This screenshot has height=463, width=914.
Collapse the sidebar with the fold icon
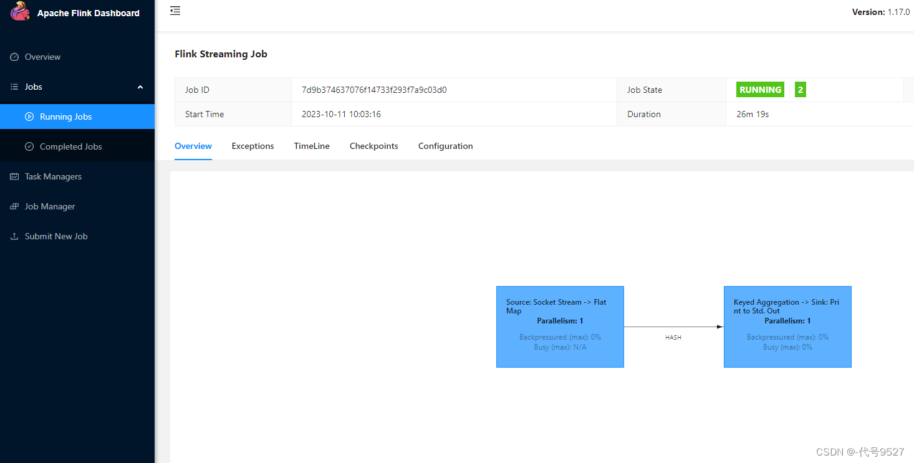[175, 11]
